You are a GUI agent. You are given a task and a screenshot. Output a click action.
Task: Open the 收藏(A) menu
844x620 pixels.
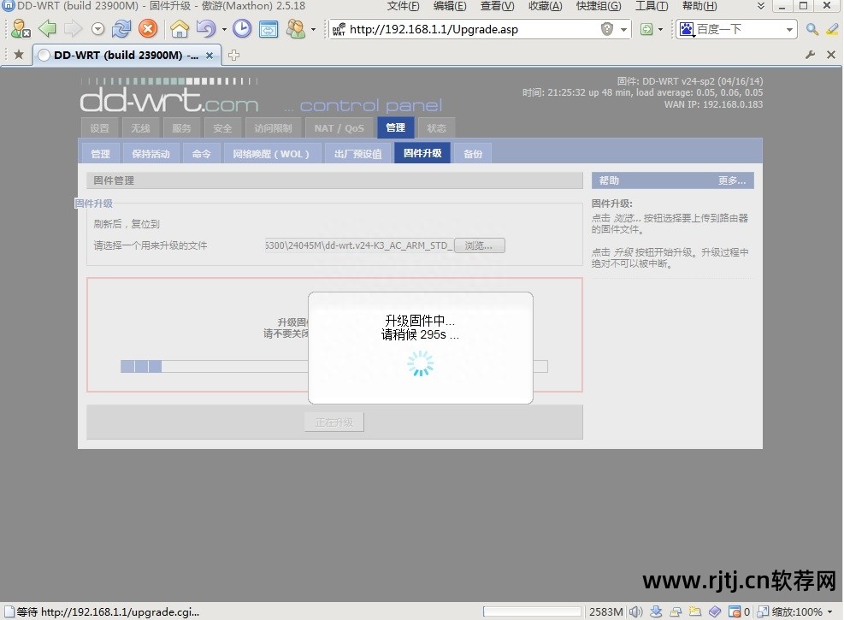tap(546, 6)
